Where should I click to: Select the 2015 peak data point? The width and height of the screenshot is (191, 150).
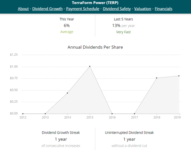point(90,66)
